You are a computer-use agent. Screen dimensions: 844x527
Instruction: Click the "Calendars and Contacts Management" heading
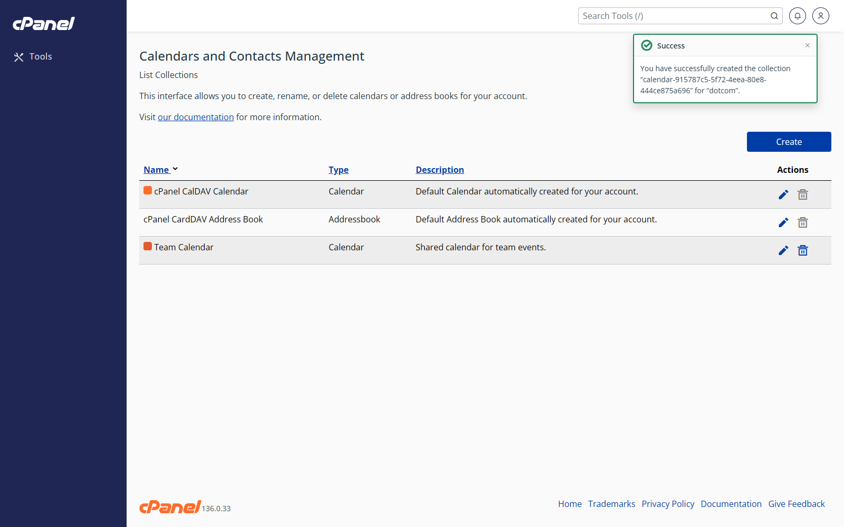[x=252, y=56]
